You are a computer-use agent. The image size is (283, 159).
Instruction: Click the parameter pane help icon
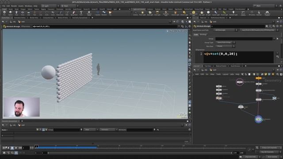tap(281, 26)
